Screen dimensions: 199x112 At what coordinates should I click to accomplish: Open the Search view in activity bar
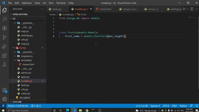point(4,19)
